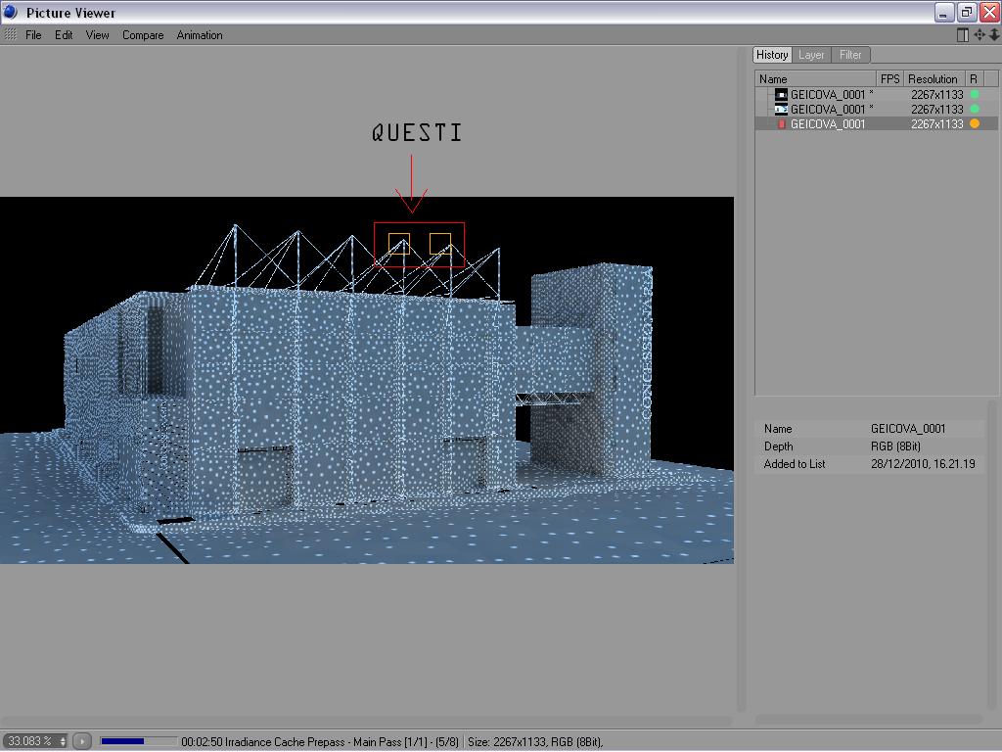Open the Animation menu

click(200, 35)
